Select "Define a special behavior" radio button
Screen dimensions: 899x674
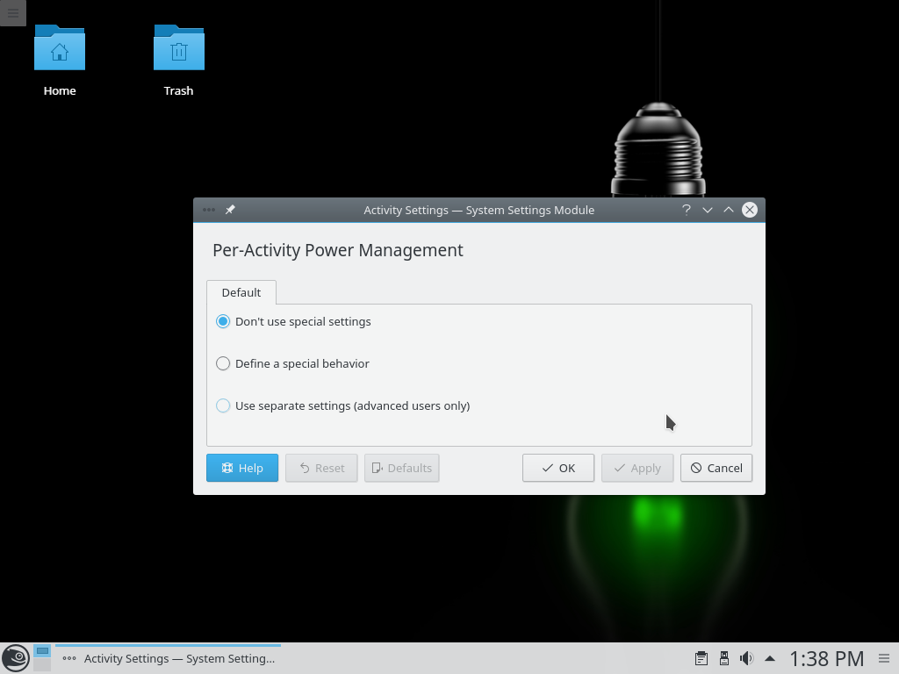tap(223, 363)
